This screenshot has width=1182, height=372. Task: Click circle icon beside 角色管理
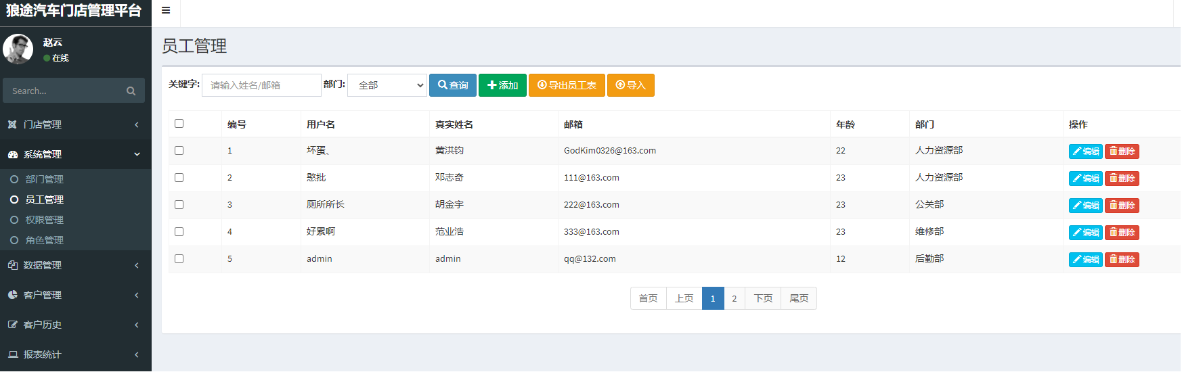click(x=14, y=240)
